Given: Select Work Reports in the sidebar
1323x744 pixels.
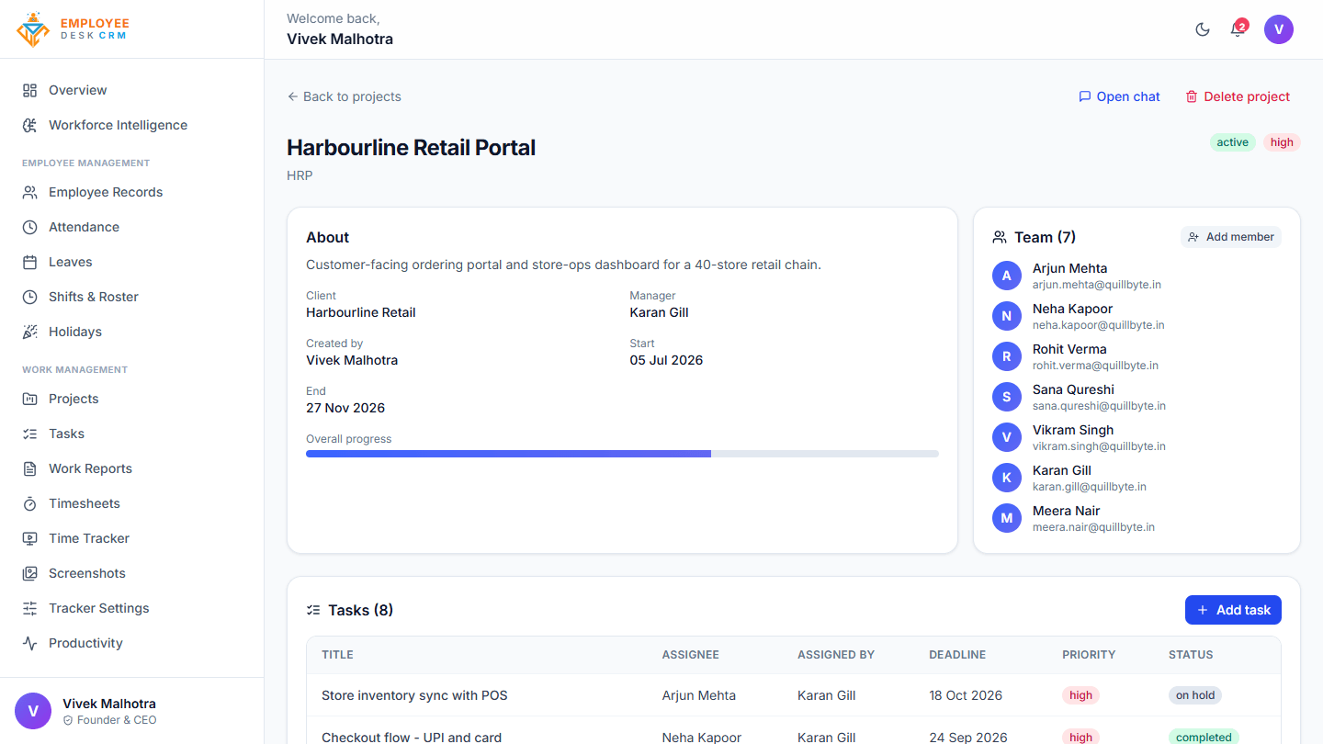Looking at the screenshot, I should 132,468.
